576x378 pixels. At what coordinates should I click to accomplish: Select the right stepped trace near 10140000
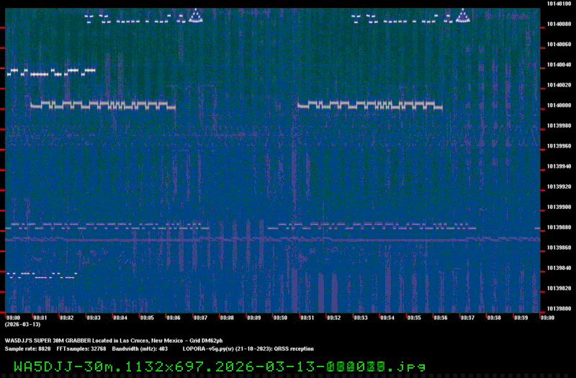pyautogui.click(x=369, y=106)
